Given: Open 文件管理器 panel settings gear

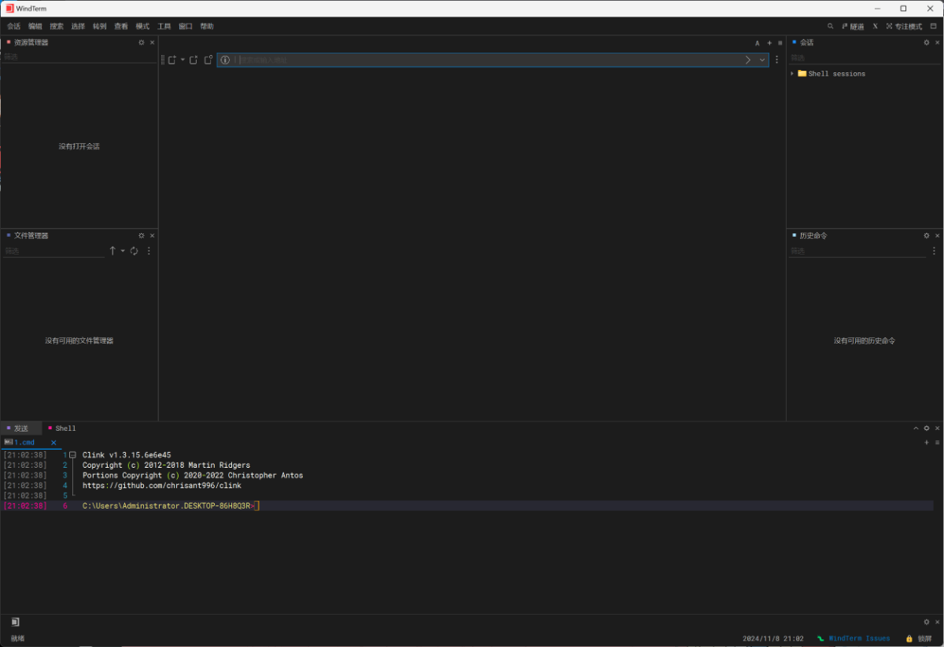Looking at the screenshot, I should coord(142,236).
